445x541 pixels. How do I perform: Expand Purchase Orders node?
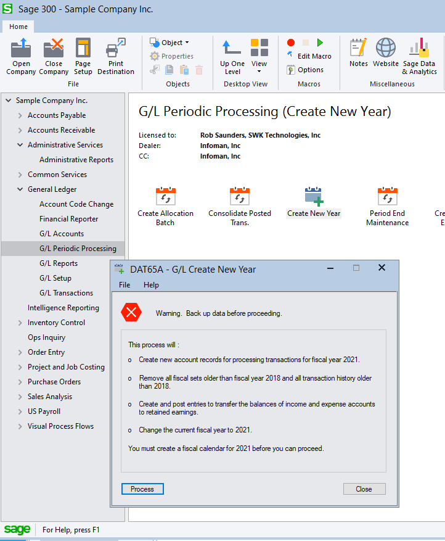20,382
